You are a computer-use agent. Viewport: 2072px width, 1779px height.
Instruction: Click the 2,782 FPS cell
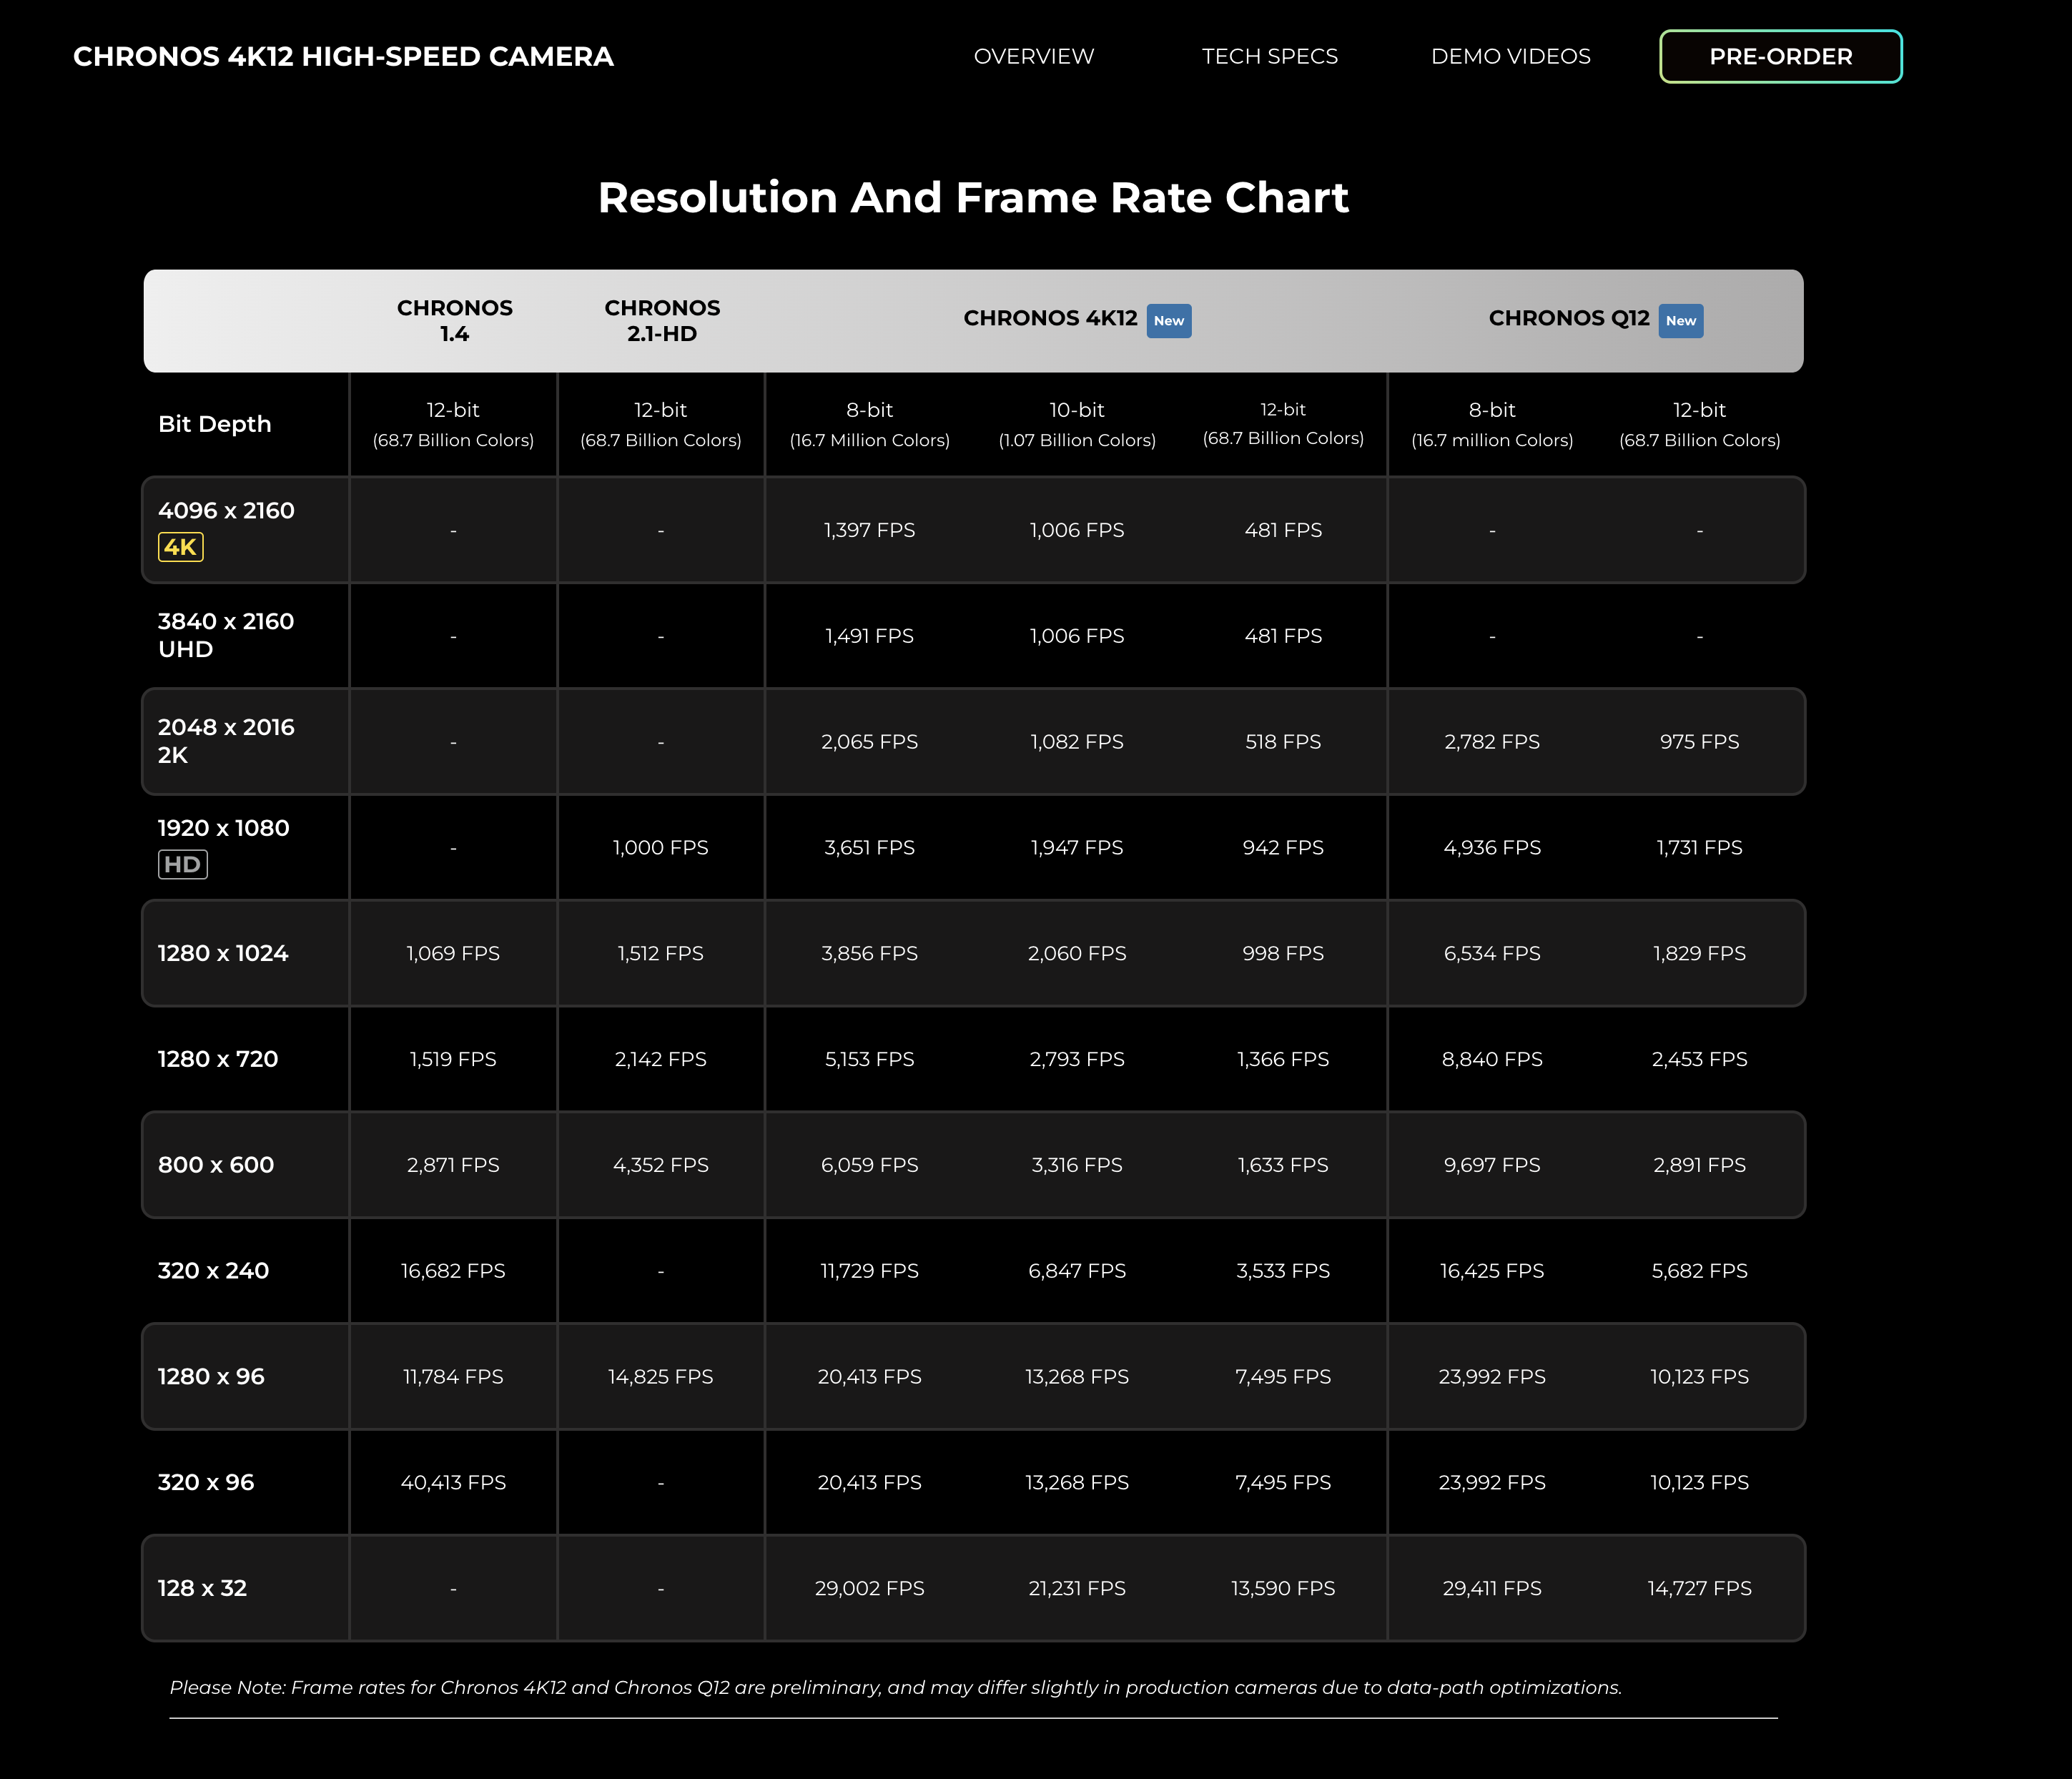click(x=1492, y=742)
